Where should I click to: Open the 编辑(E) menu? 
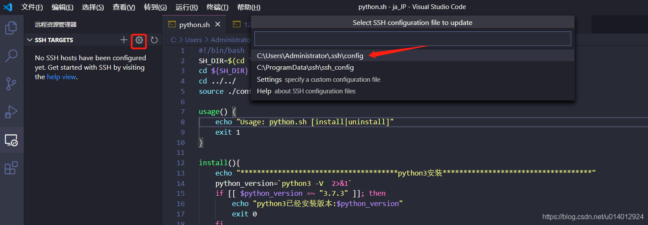pyautogui.click(x=63, y=7)
